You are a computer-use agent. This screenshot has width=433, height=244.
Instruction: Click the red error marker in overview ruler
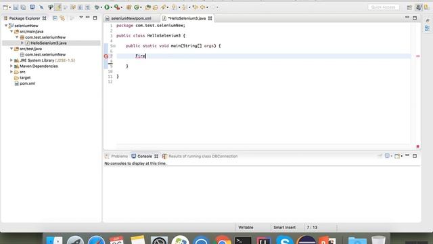418,56
